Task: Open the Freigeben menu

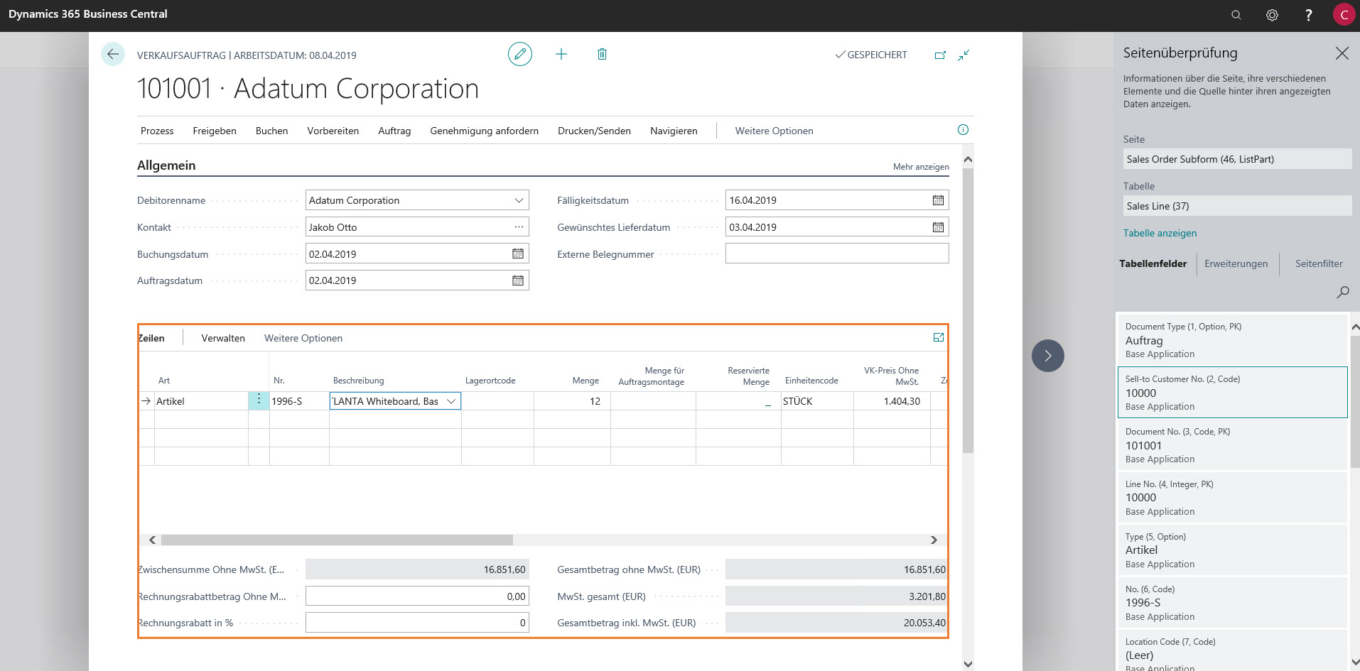Action: (215, 131)
